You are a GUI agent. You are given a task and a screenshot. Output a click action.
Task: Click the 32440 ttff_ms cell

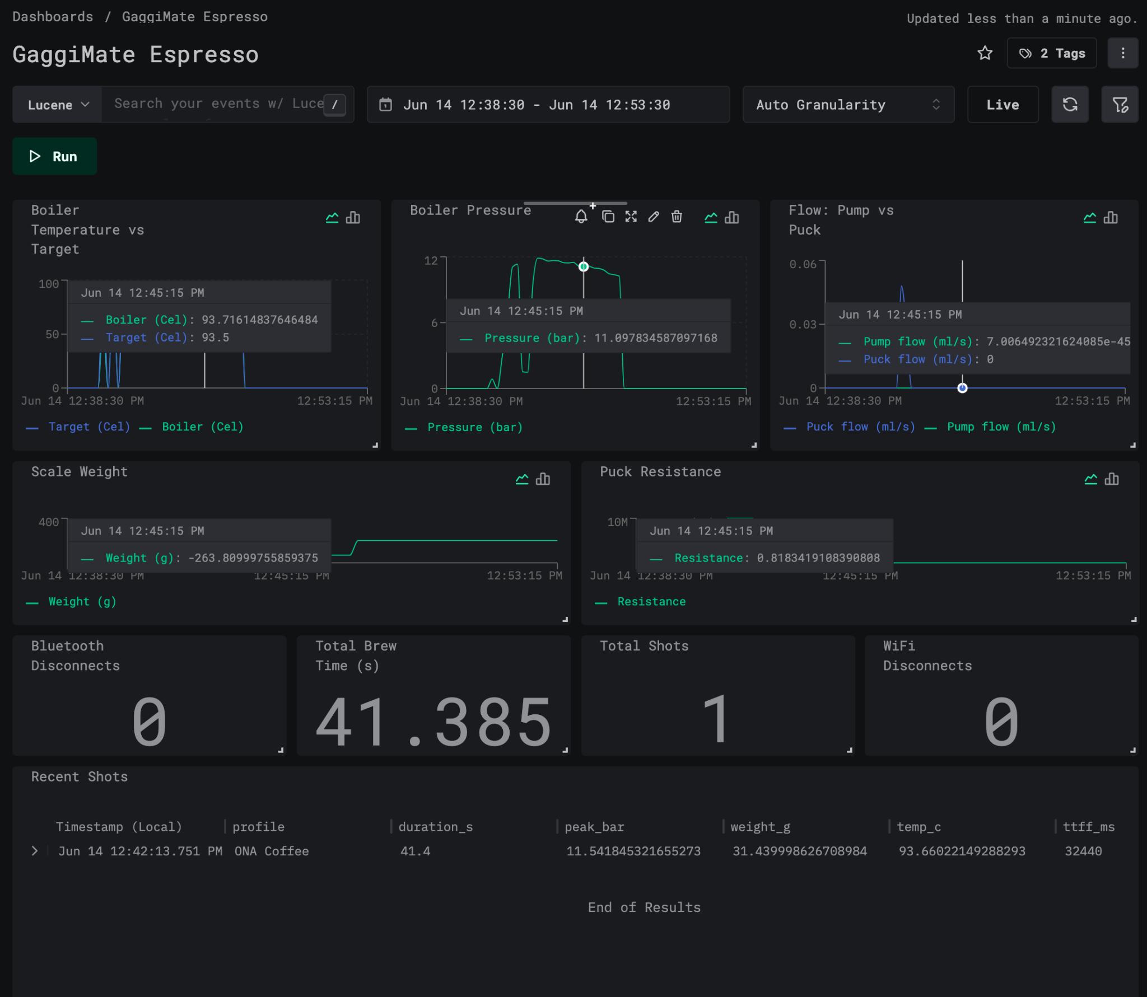(1083, 851)
